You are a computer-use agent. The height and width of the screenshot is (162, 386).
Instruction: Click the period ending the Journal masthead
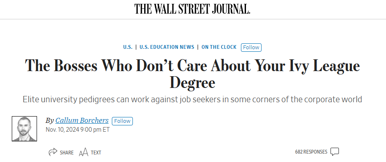[249, 13]
